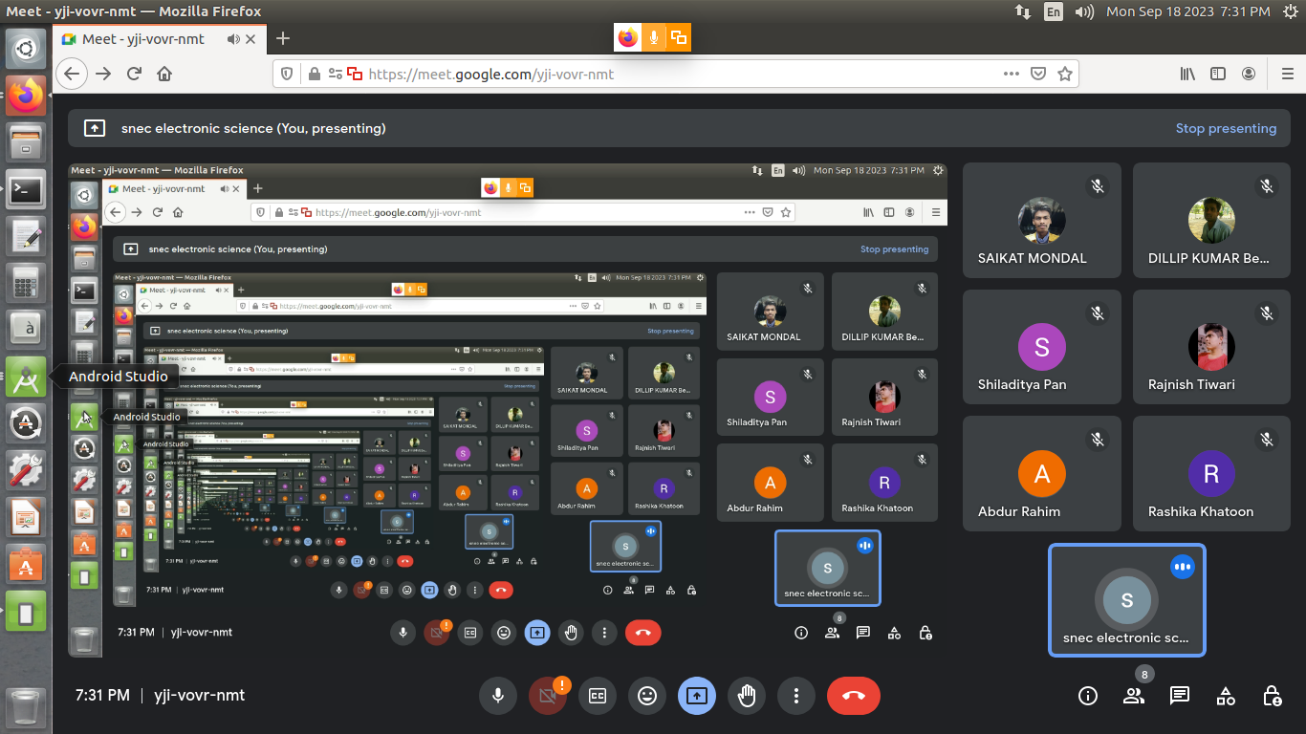Click the site padlock icon
1306x734 pixels.
coord(313,74)
